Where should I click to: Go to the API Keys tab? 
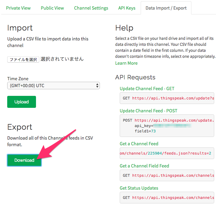127,8
